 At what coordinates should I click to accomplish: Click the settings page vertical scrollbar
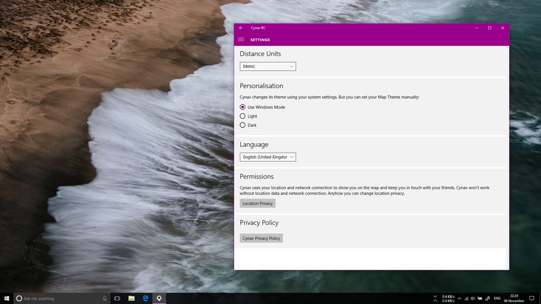pos(508,158)
